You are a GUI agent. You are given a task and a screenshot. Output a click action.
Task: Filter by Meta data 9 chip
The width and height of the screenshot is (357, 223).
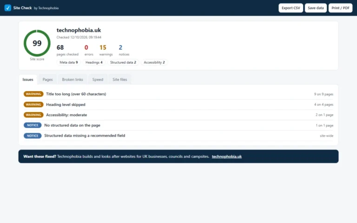68,62
